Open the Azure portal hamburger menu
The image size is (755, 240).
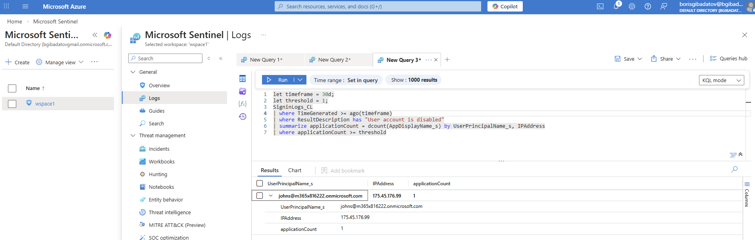pyautogui.click(x=25, y=6)
